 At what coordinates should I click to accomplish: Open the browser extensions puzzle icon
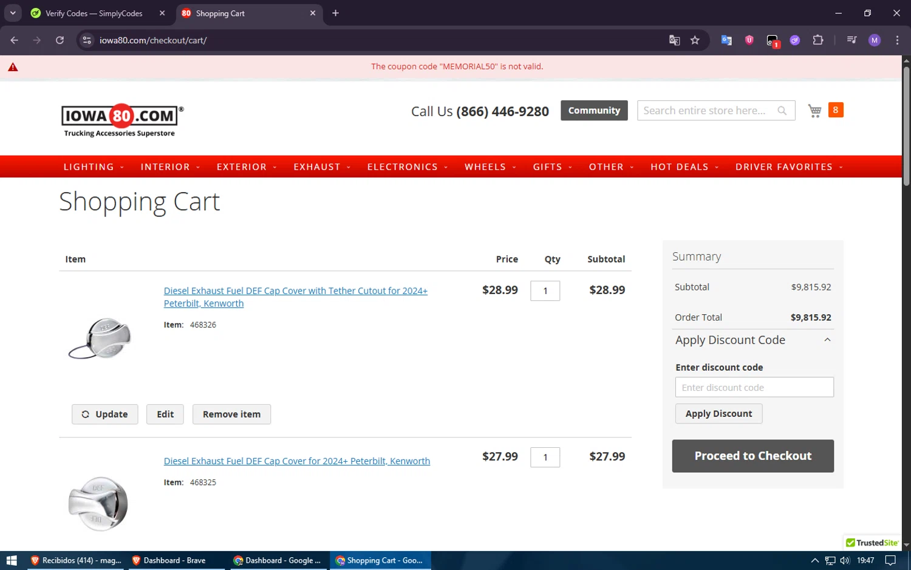click(818, 40)
